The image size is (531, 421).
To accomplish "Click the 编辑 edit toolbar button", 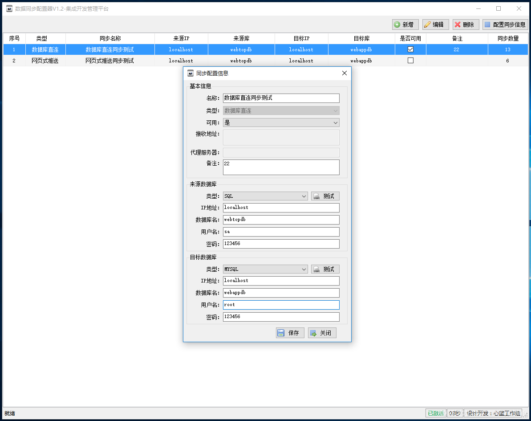I will tap(435, 25).
